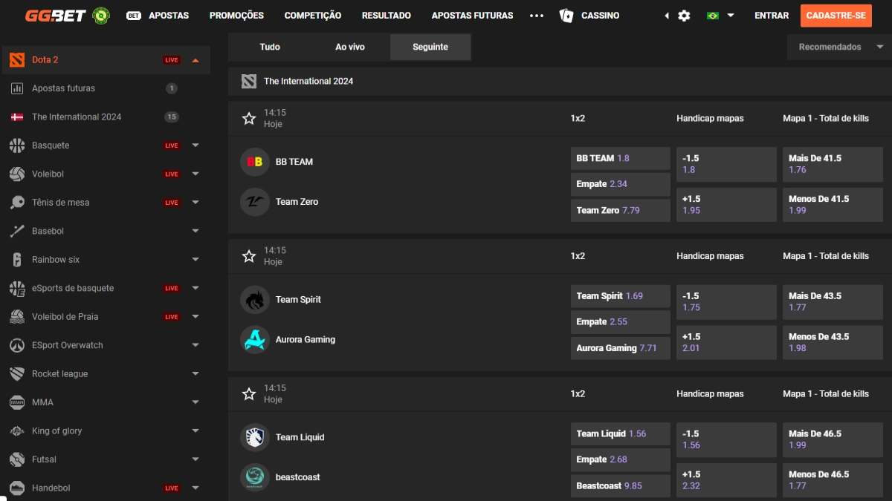
Task: Click the Entrar login link
Action: [x=772, y=16]
